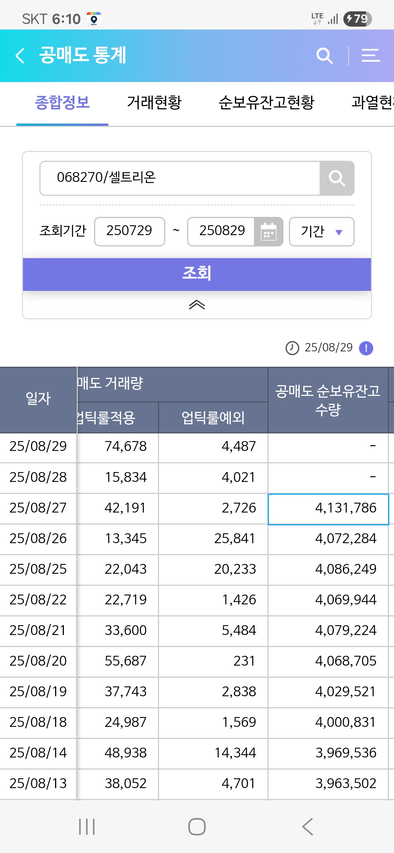The height and width of the screenshot is (853, 394).
Task: Tap the 일자 column header
Action: pyautogui.click(x=38, y=400)
